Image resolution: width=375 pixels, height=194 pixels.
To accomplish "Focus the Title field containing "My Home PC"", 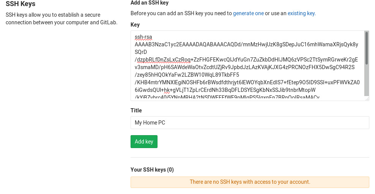I will point(250,123).
